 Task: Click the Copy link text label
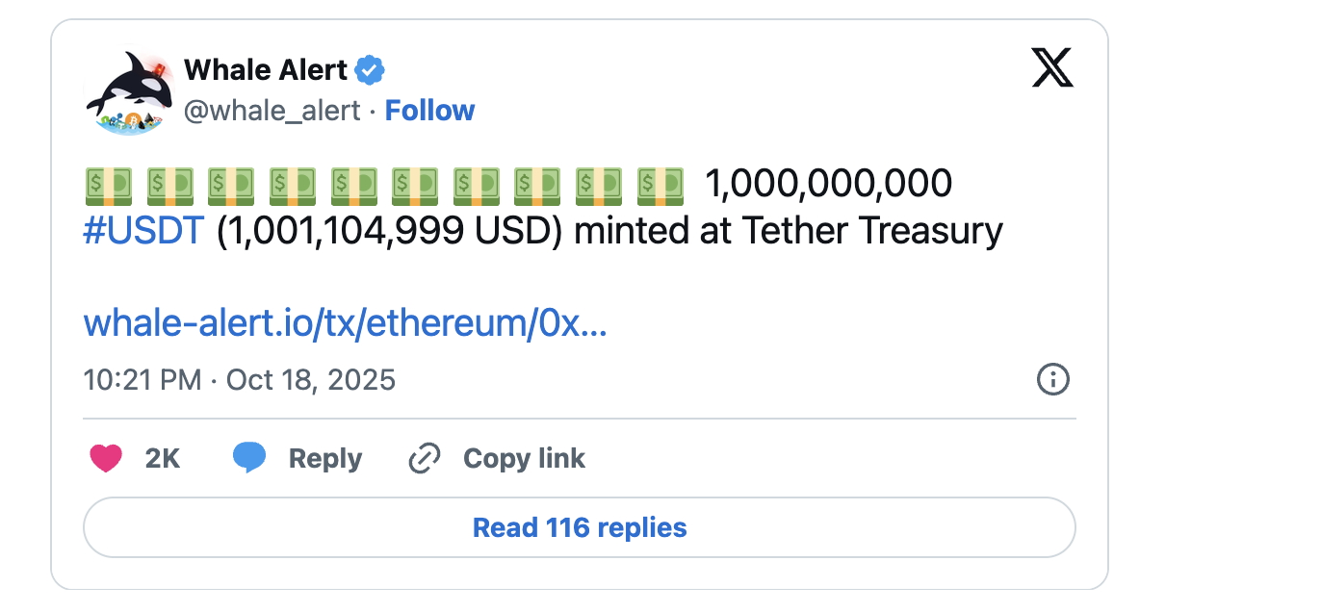coord(524,459)
